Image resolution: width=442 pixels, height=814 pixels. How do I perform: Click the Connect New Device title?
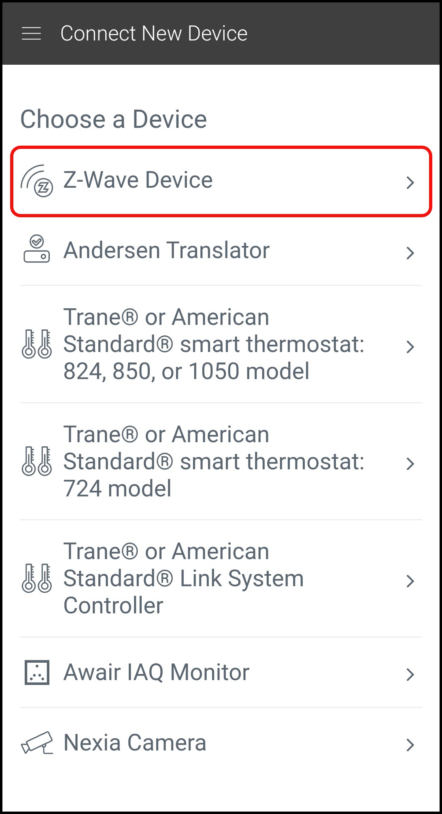(x=154, y=34)
